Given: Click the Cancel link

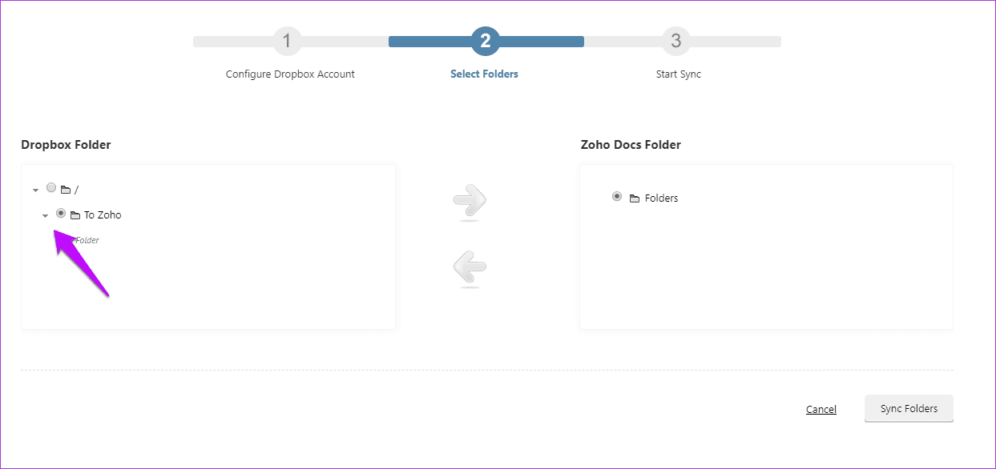Looking at the screenshot, I should (821, 410).
